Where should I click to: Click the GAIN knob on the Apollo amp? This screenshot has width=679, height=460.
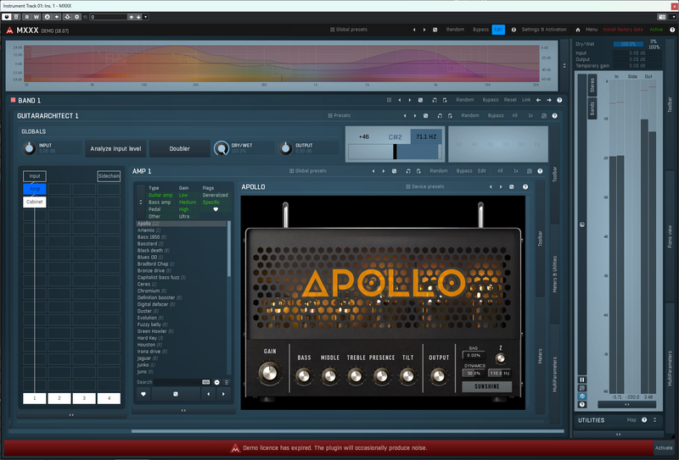pyautogui.click(x=269, y=372)
